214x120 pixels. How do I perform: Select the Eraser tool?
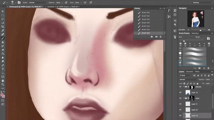click(x=3, y=50)
